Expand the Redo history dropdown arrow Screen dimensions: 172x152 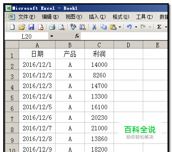tap(150, 27)
